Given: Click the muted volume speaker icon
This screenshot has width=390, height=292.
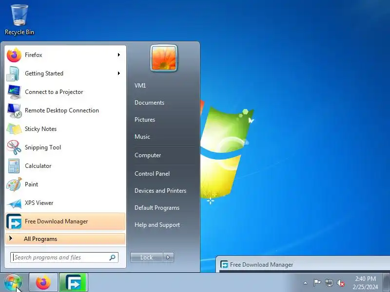Looking at the screenshot, I should (340, 283).
